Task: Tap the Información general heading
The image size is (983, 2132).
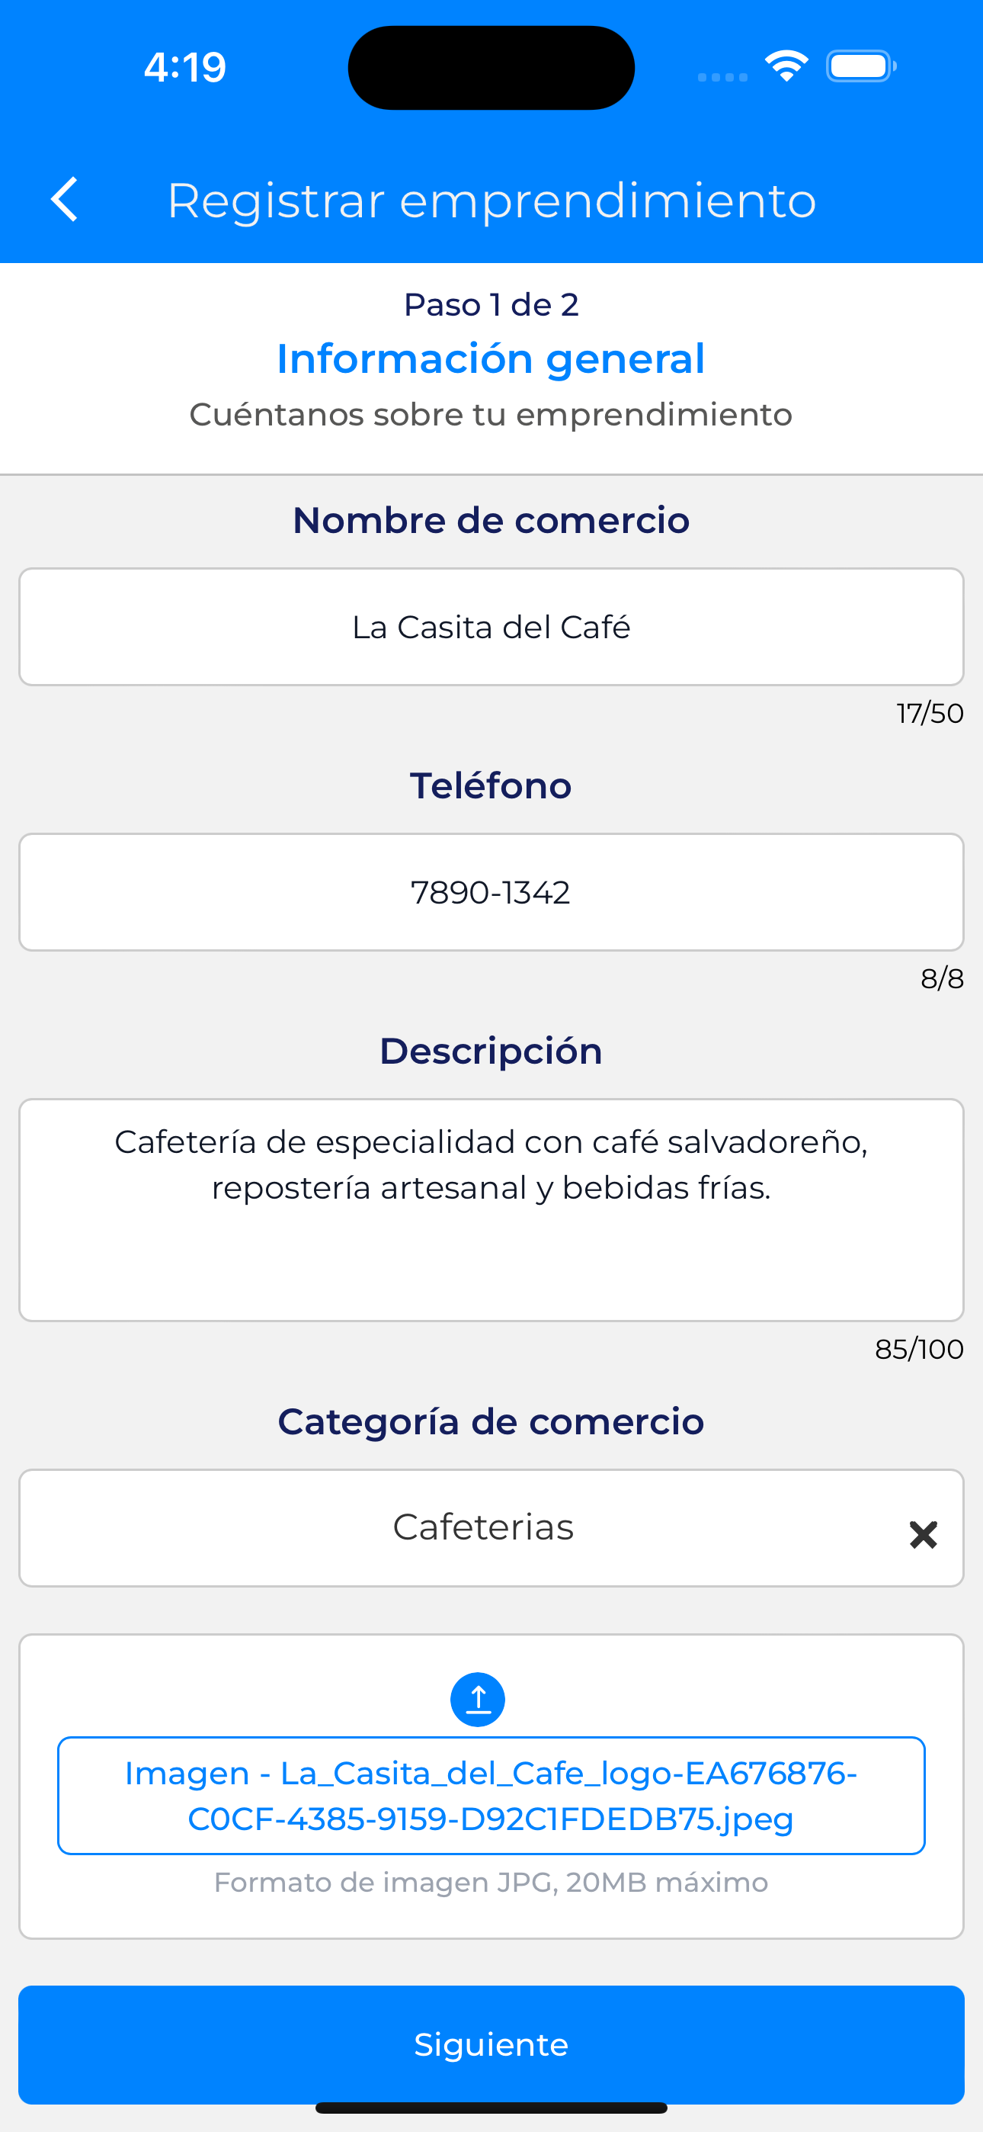Action: (x=491, y=358)
